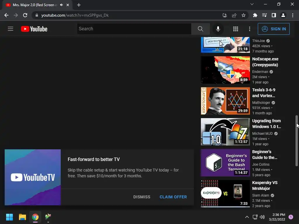This screenshot has width=299, height=224.
Task: Open the bird app in taskbar
Action: [48, 217]
